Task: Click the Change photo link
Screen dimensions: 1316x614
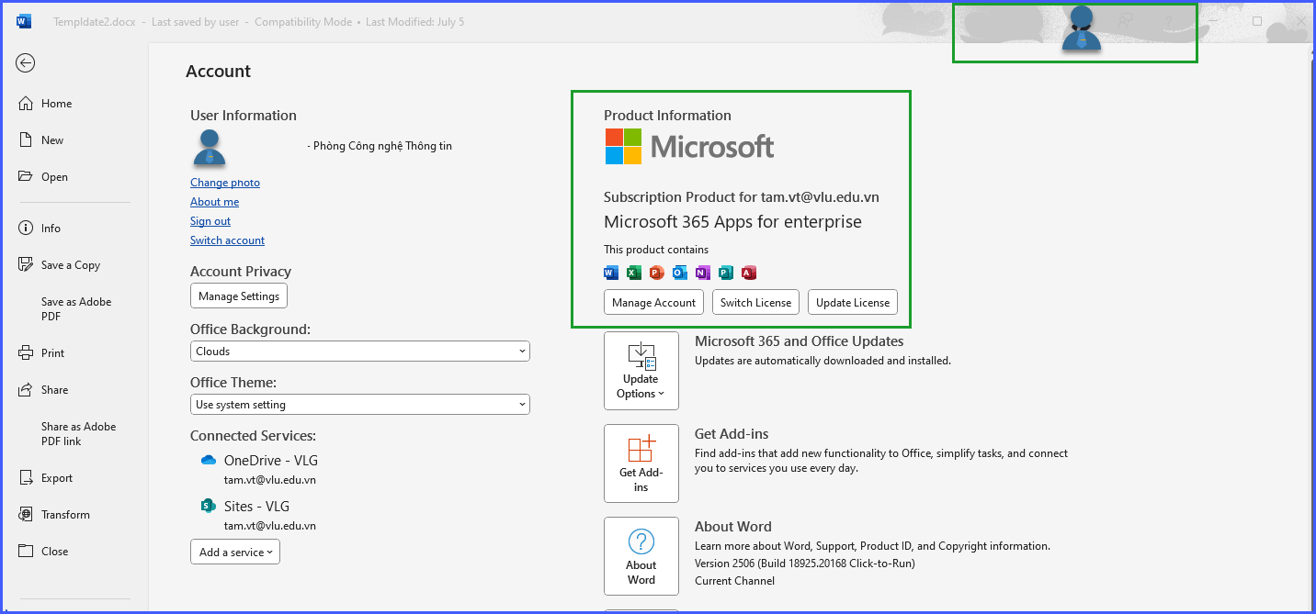Action: coord(225,183)
